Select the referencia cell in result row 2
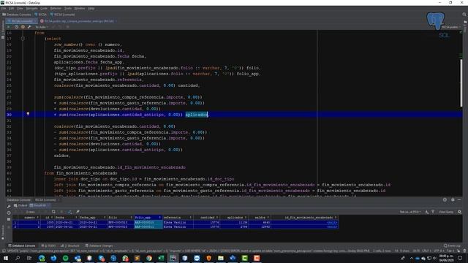Image resolution: width=468 pixels, height=263 pixels. click(178, 226)
